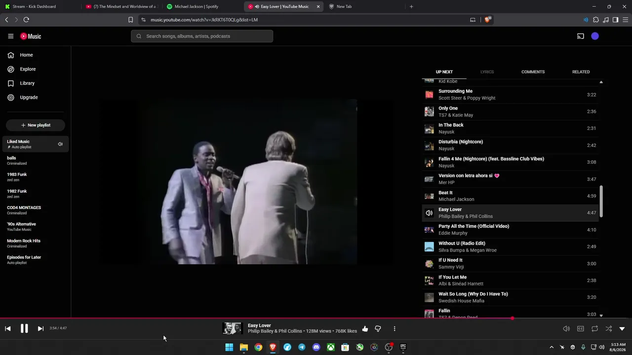Play Only One by TS7 & Katie May
Image resolution: width=632 pixels, height=355 pixels.
coord(510,111)
